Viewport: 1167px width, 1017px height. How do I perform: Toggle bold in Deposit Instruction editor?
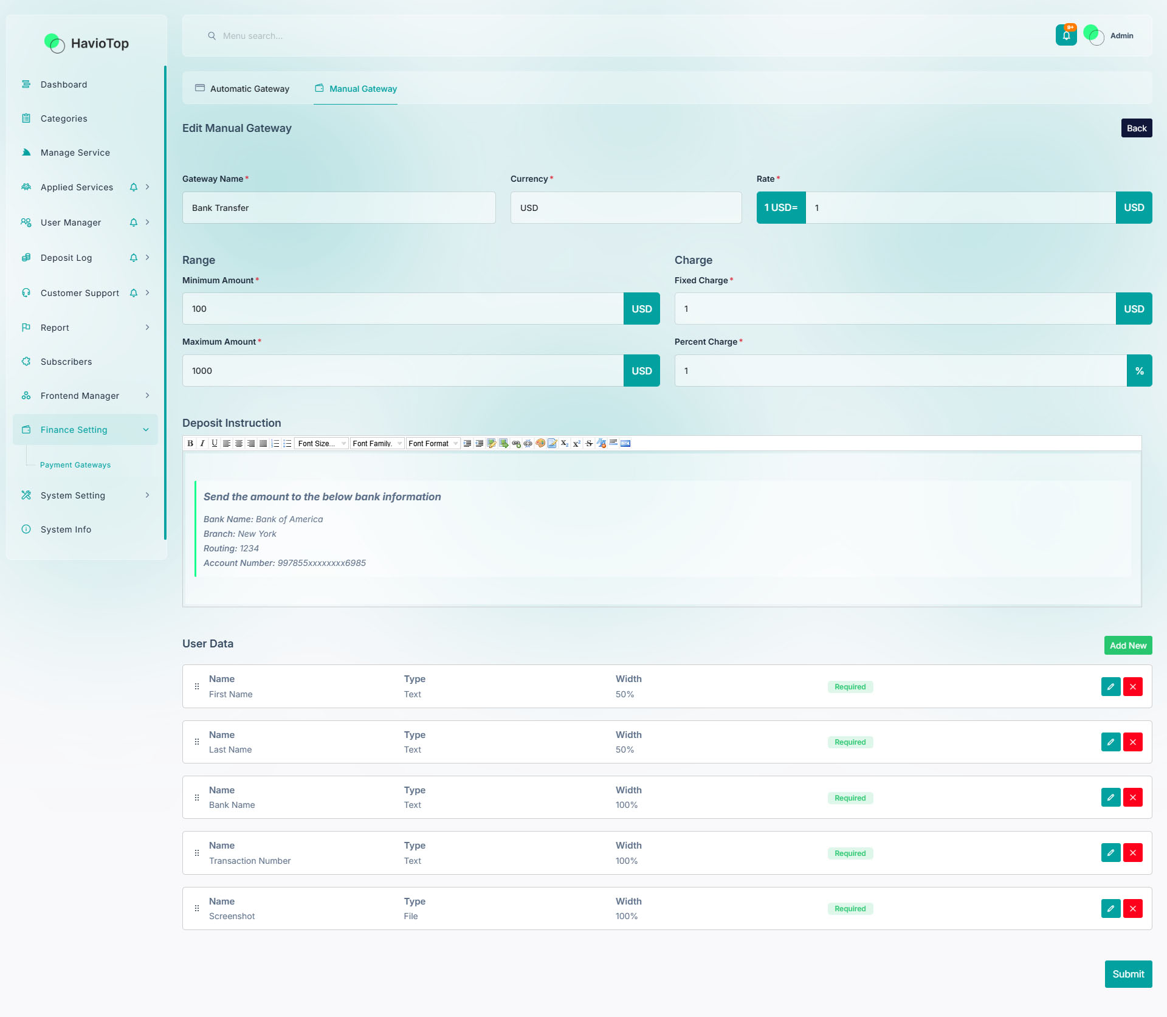tap(190, 443)
